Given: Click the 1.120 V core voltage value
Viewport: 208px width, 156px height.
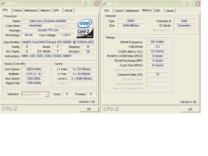Looking at the screenshot, I should pos(66,35).
